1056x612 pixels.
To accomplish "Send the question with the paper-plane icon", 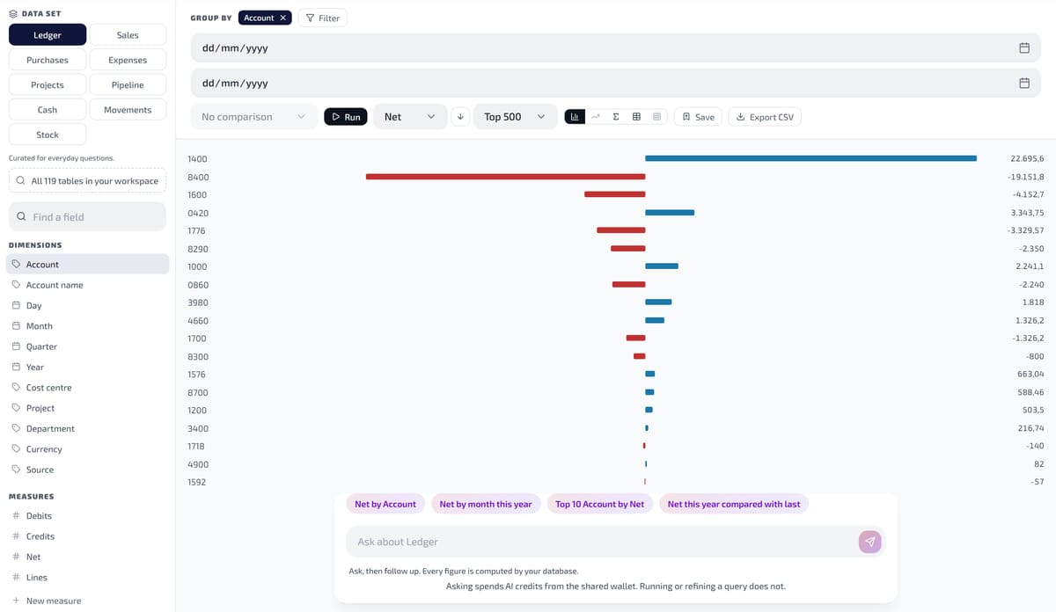I will pyautogui.click(x=869, y=542).
